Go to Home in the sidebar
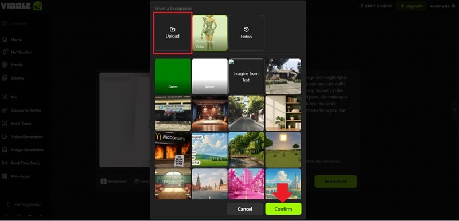The image size is (459, 221). [x=12, y=40]
